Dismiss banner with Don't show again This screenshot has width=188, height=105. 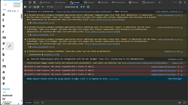tap(175, 79)
